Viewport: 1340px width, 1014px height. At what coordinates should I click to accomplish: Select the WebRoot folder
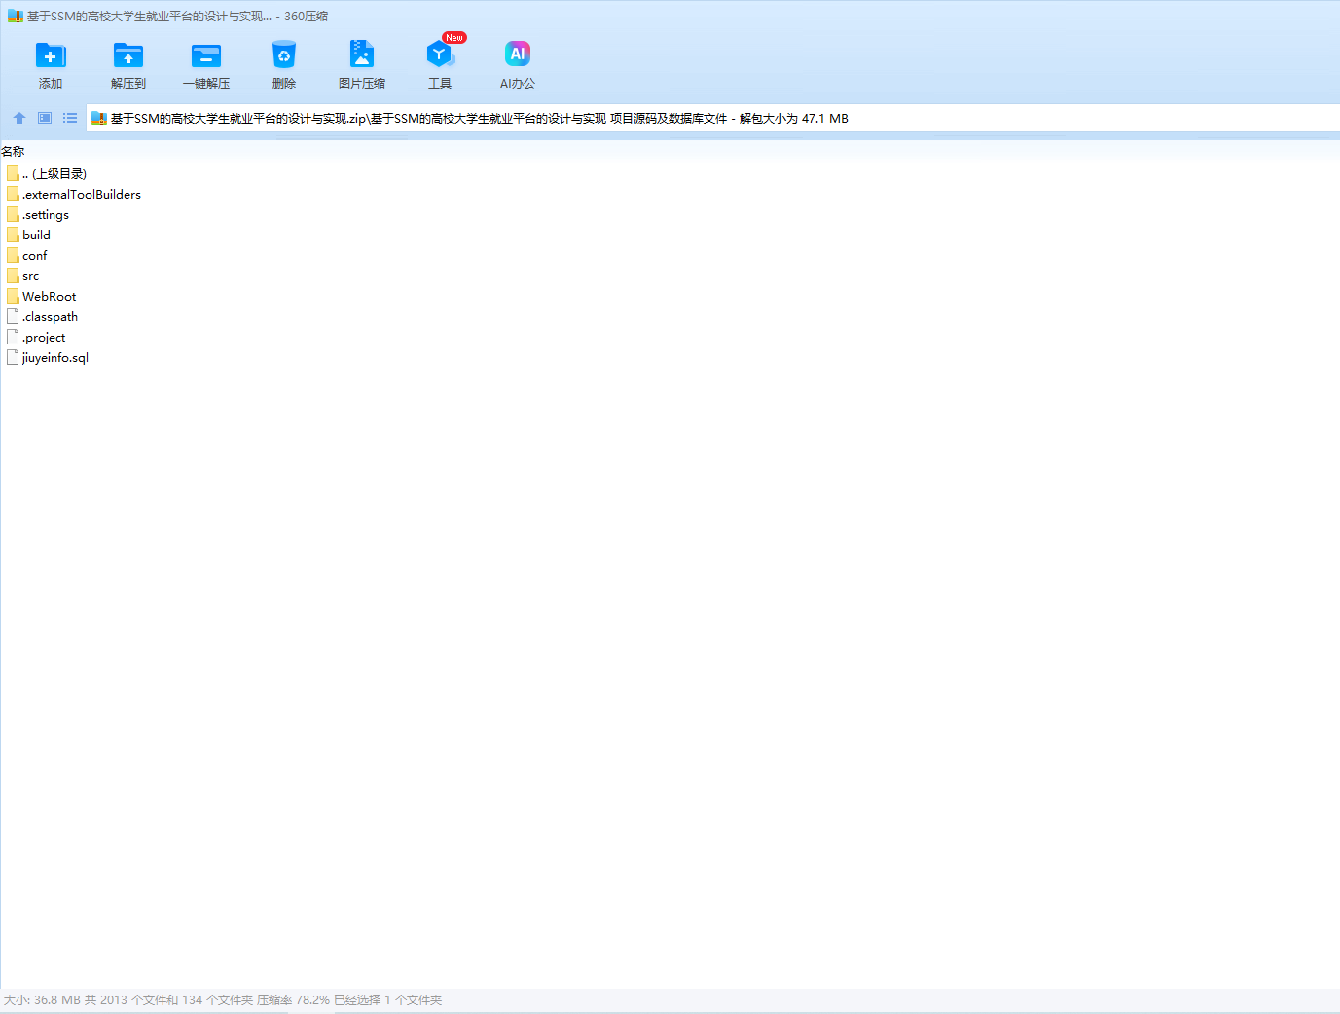(x=49, y=297)
